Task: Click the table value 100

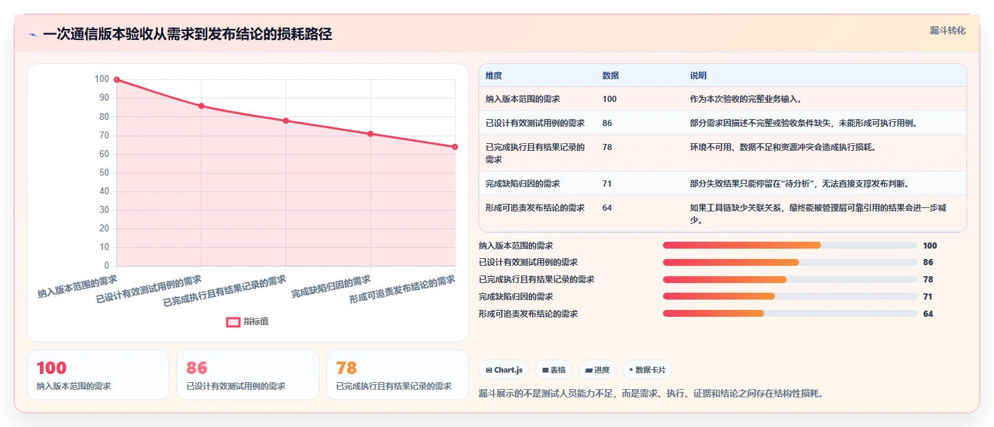Action: click(609, 99)
